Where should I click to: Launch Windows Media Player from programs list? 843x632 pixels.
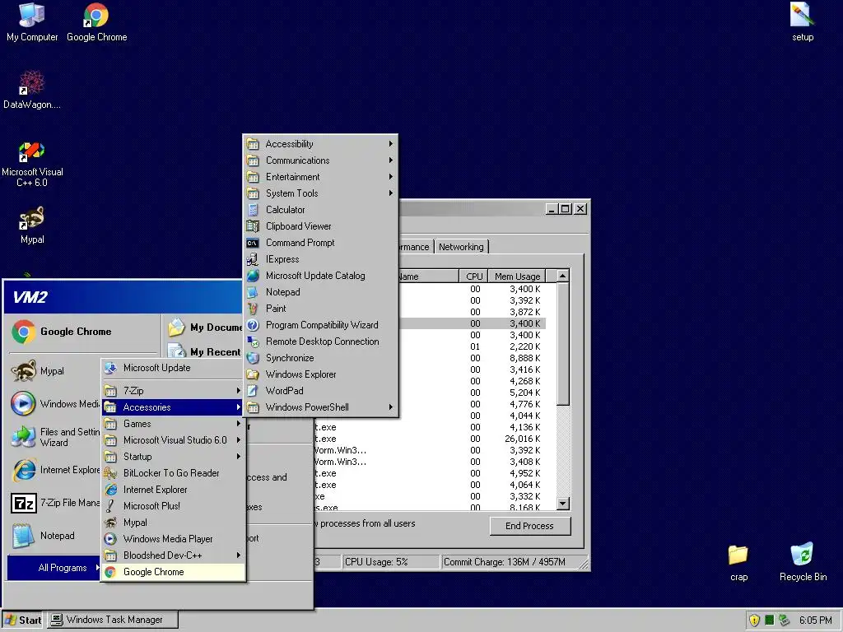[x=173, y=539]
